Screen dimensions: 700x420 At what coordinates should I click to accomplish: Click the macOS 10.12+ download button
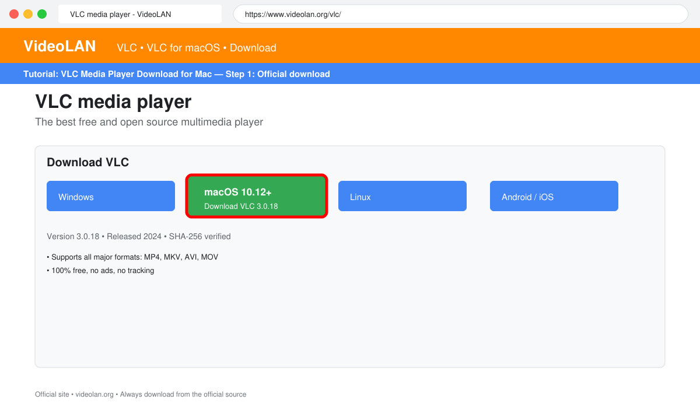[x=257, y=196]
